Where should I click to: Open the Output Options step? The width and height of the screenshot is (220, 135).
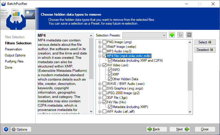[15, 55]
